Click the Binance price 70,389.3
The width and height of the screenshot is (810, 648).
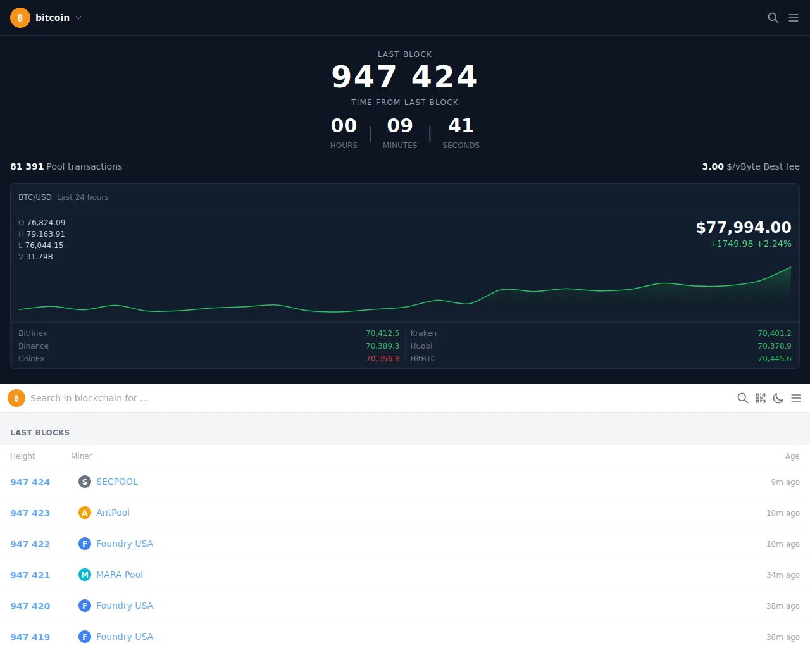(x=382, y=346)
